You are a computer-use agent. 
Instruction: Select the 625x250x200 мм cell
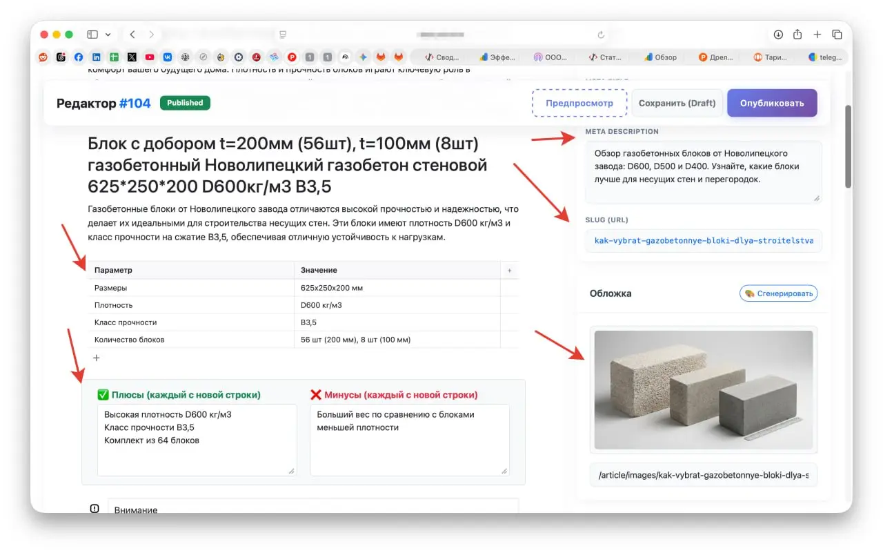click(x=397, y=288)
